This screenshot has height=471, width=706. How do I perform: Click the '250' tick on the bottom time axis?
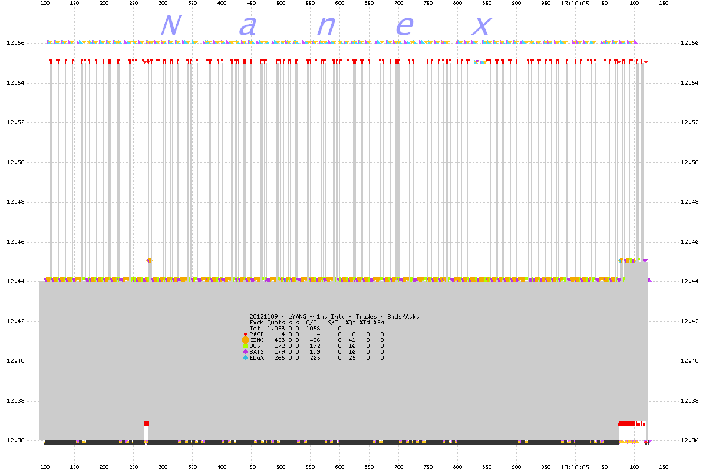point(134,467)
